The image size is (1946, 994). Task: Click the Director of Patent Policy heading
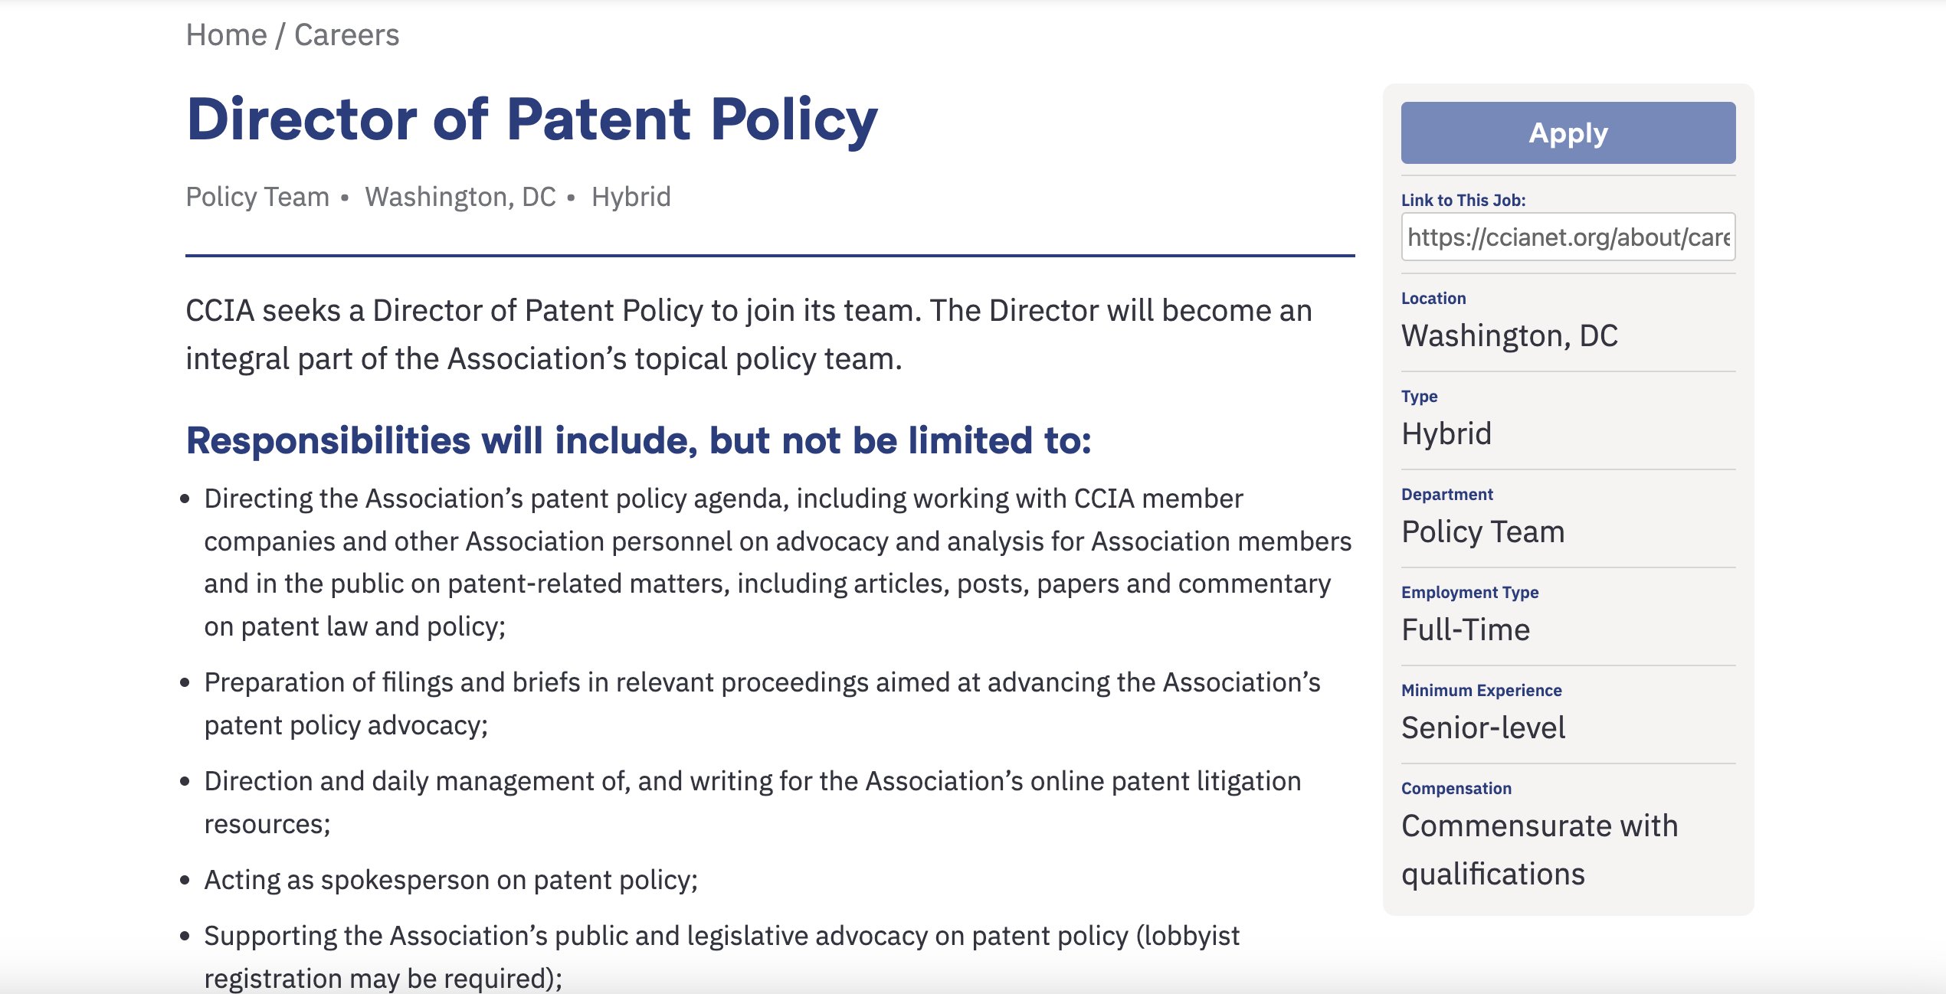tap(532, 119)
